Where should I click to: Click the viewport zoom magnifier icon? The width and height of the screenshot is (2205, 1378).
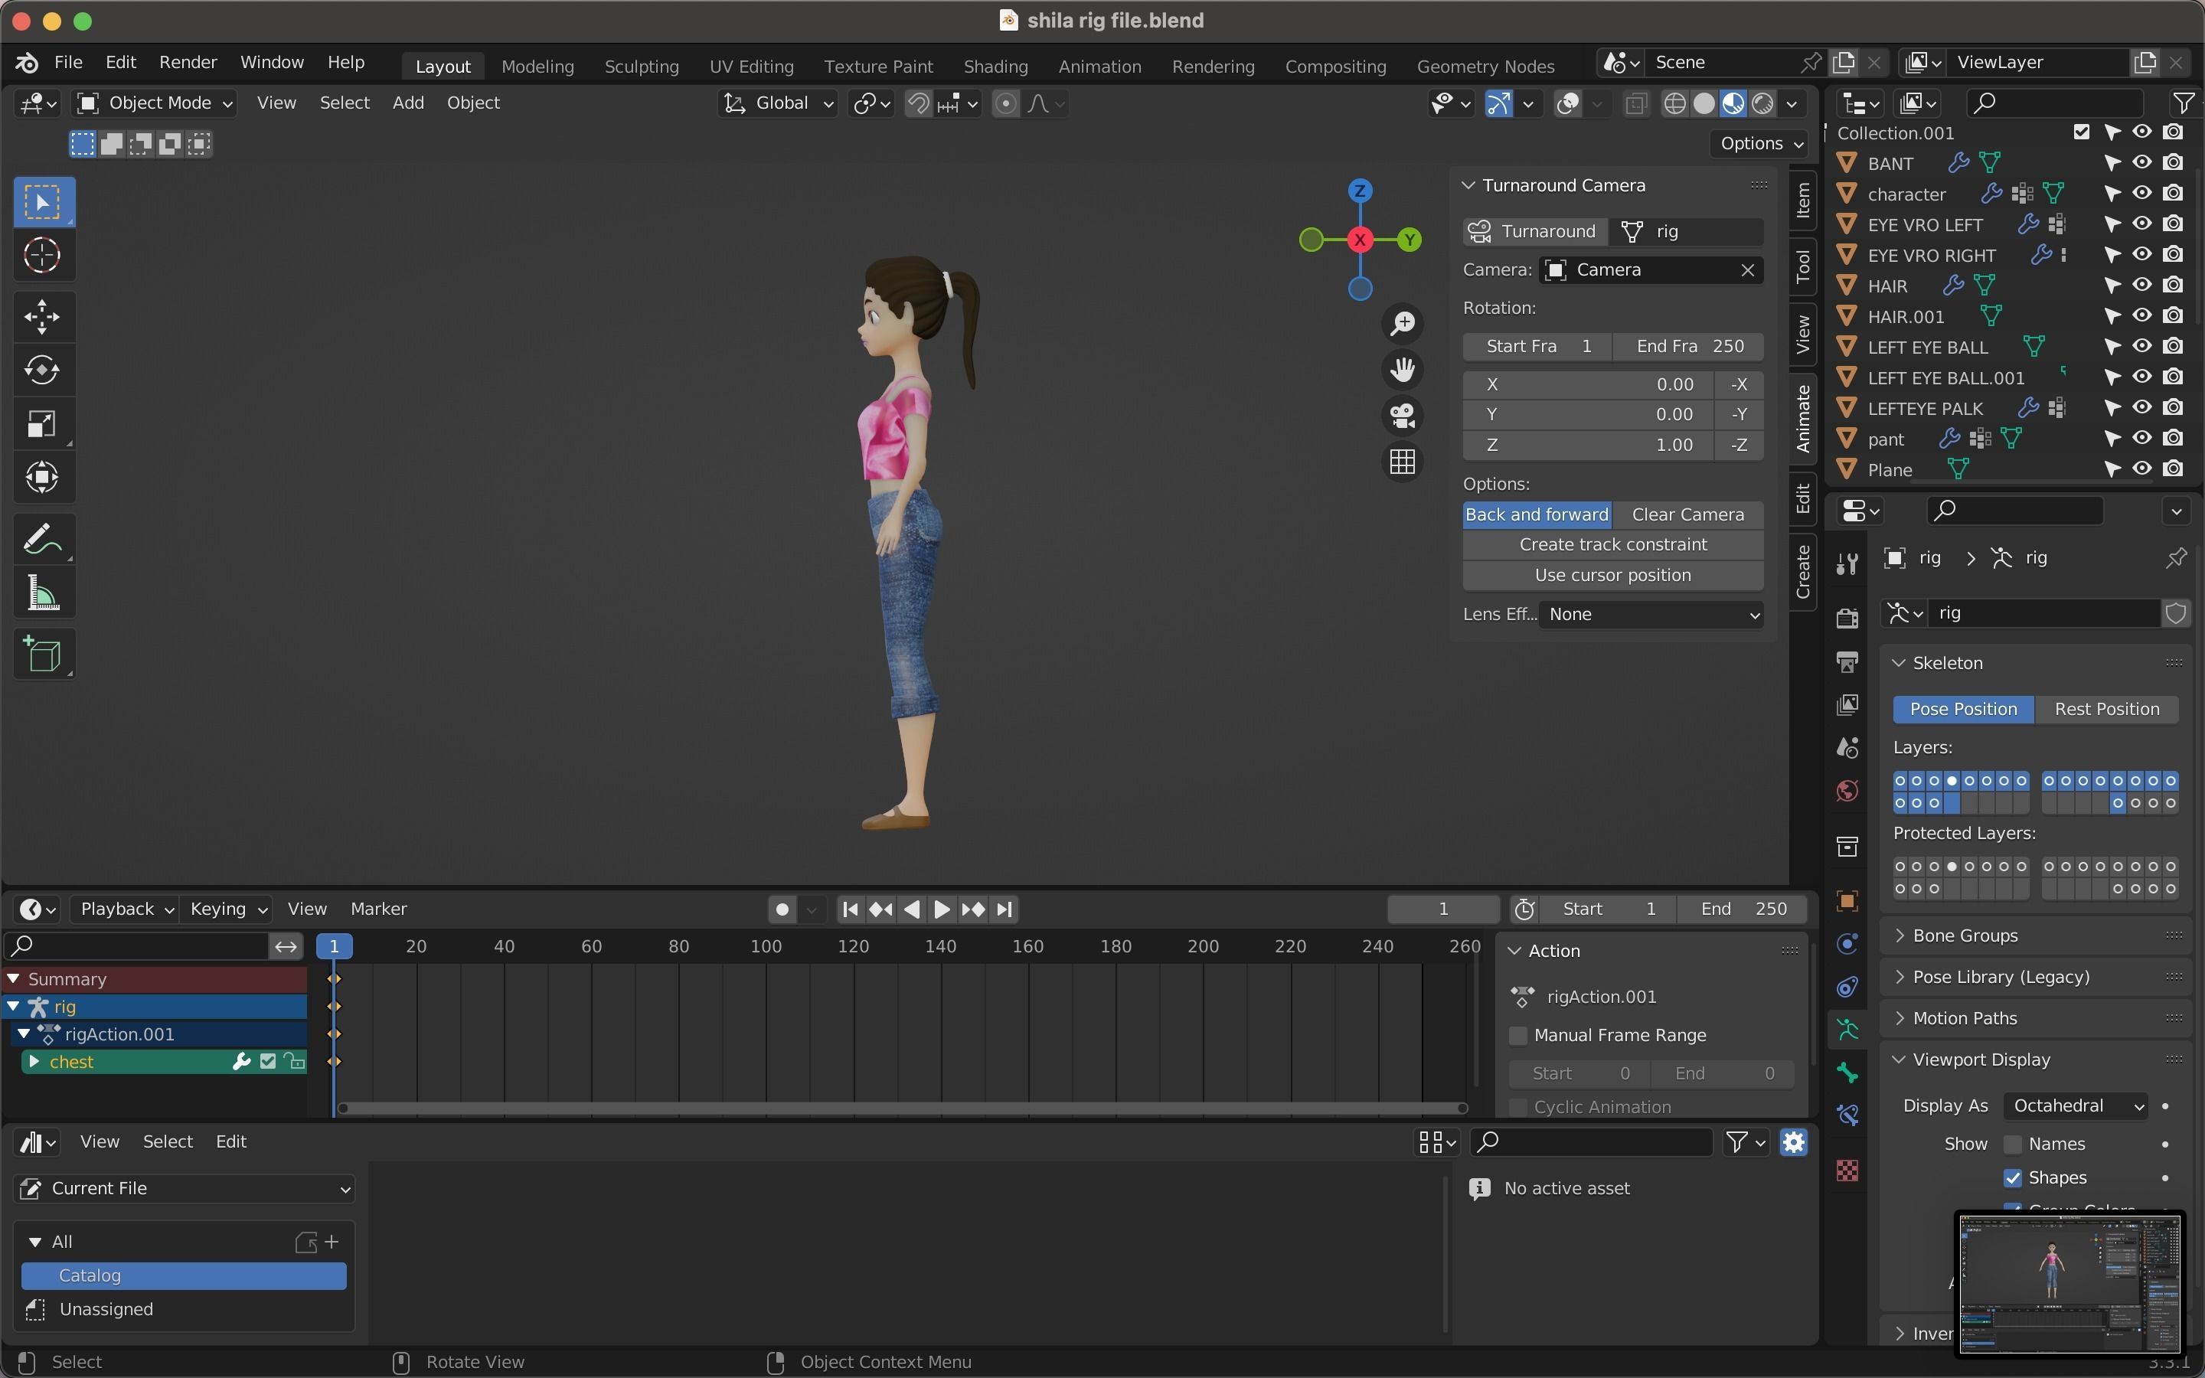click(x=1403, y=324)
